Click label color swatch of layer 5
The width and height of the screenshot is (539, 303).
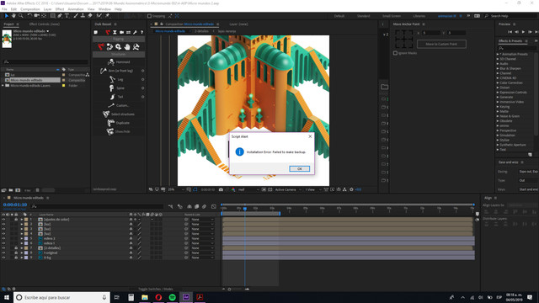[26, 238]
